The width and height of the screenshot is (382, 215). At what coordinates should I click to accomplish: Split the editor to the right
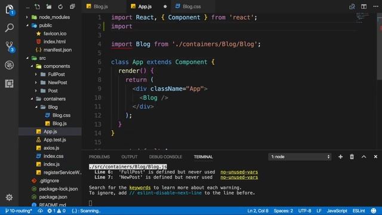(x=363, y=7)
